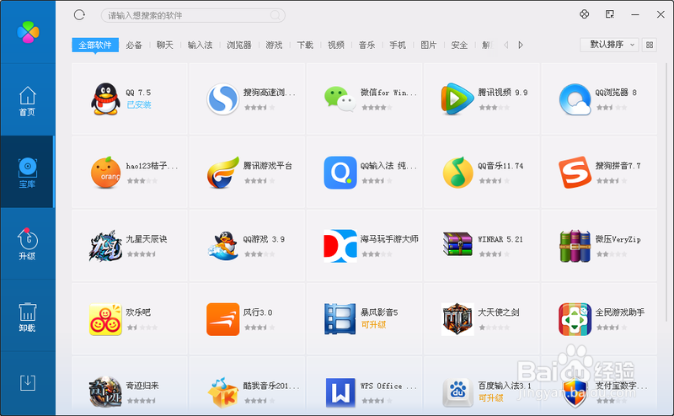Click the 微信 for Windows icon
674x416 pixels.
pyautogui.click(x=340, y=99)
